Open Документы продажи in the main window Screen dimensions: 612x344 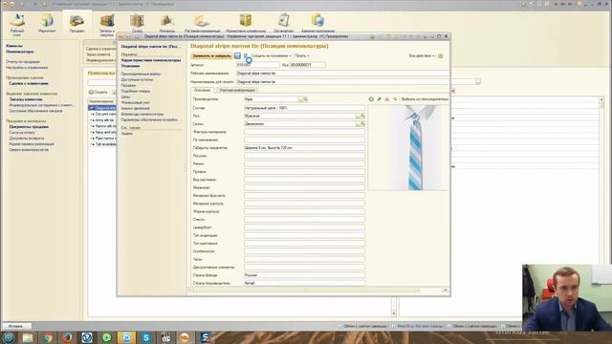tap(29, 127)
